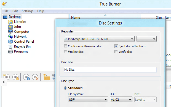Open the UDF version v1.02 dropdown
This screenshot has height=107, width=171.
pos(121,100)
